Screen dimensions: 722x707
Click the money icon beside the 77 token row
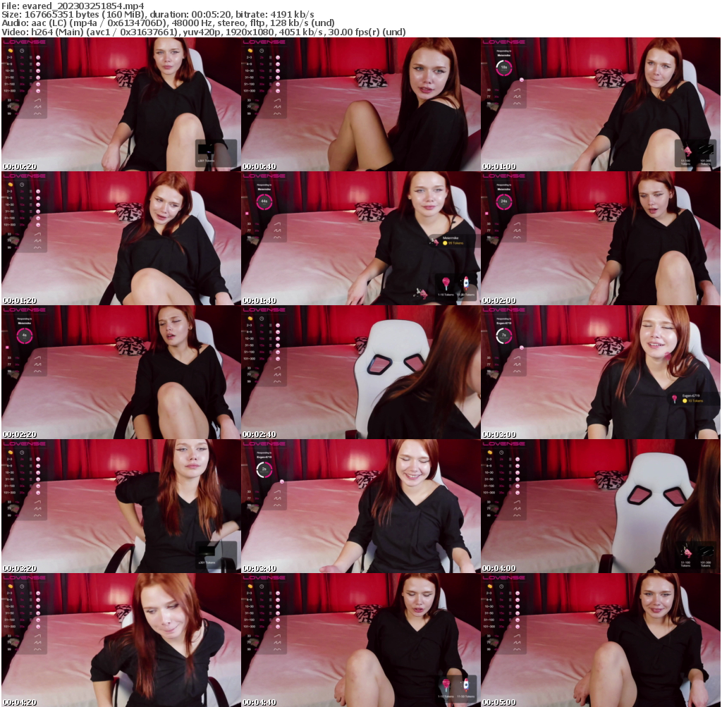click(x=15, y=106)
